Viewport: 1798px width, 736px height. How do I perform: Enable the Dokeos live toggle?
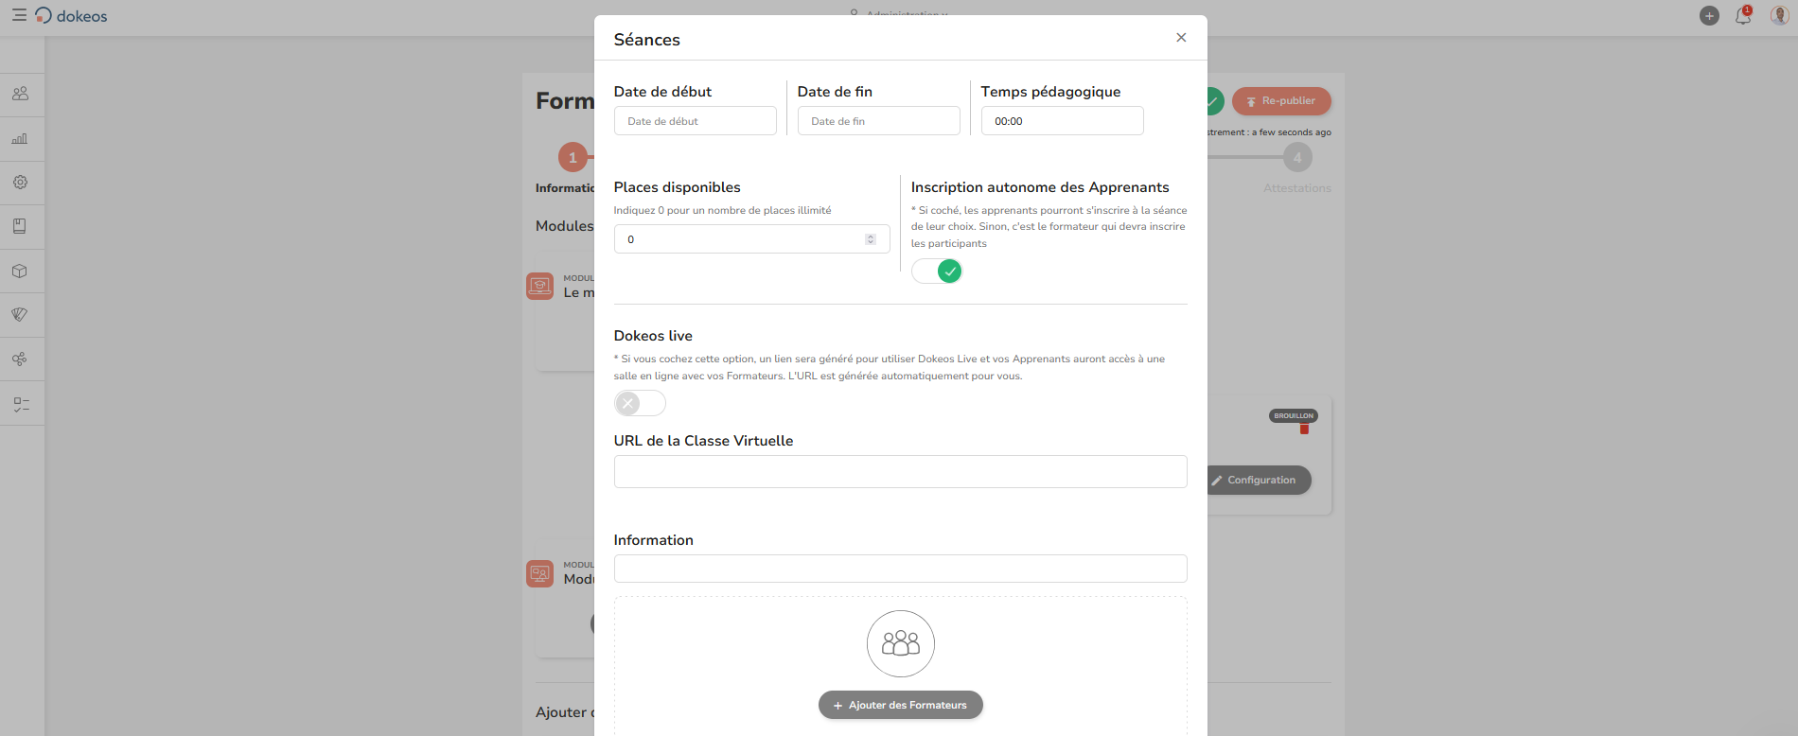click(x=640, y=403)
